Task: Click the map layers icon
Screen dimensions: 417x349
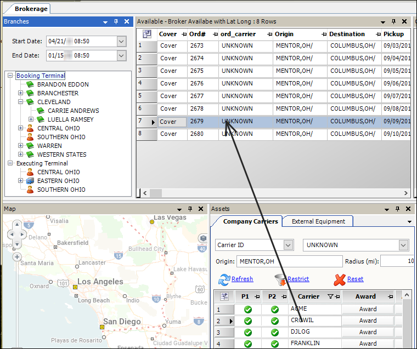Action: point(202,238)
